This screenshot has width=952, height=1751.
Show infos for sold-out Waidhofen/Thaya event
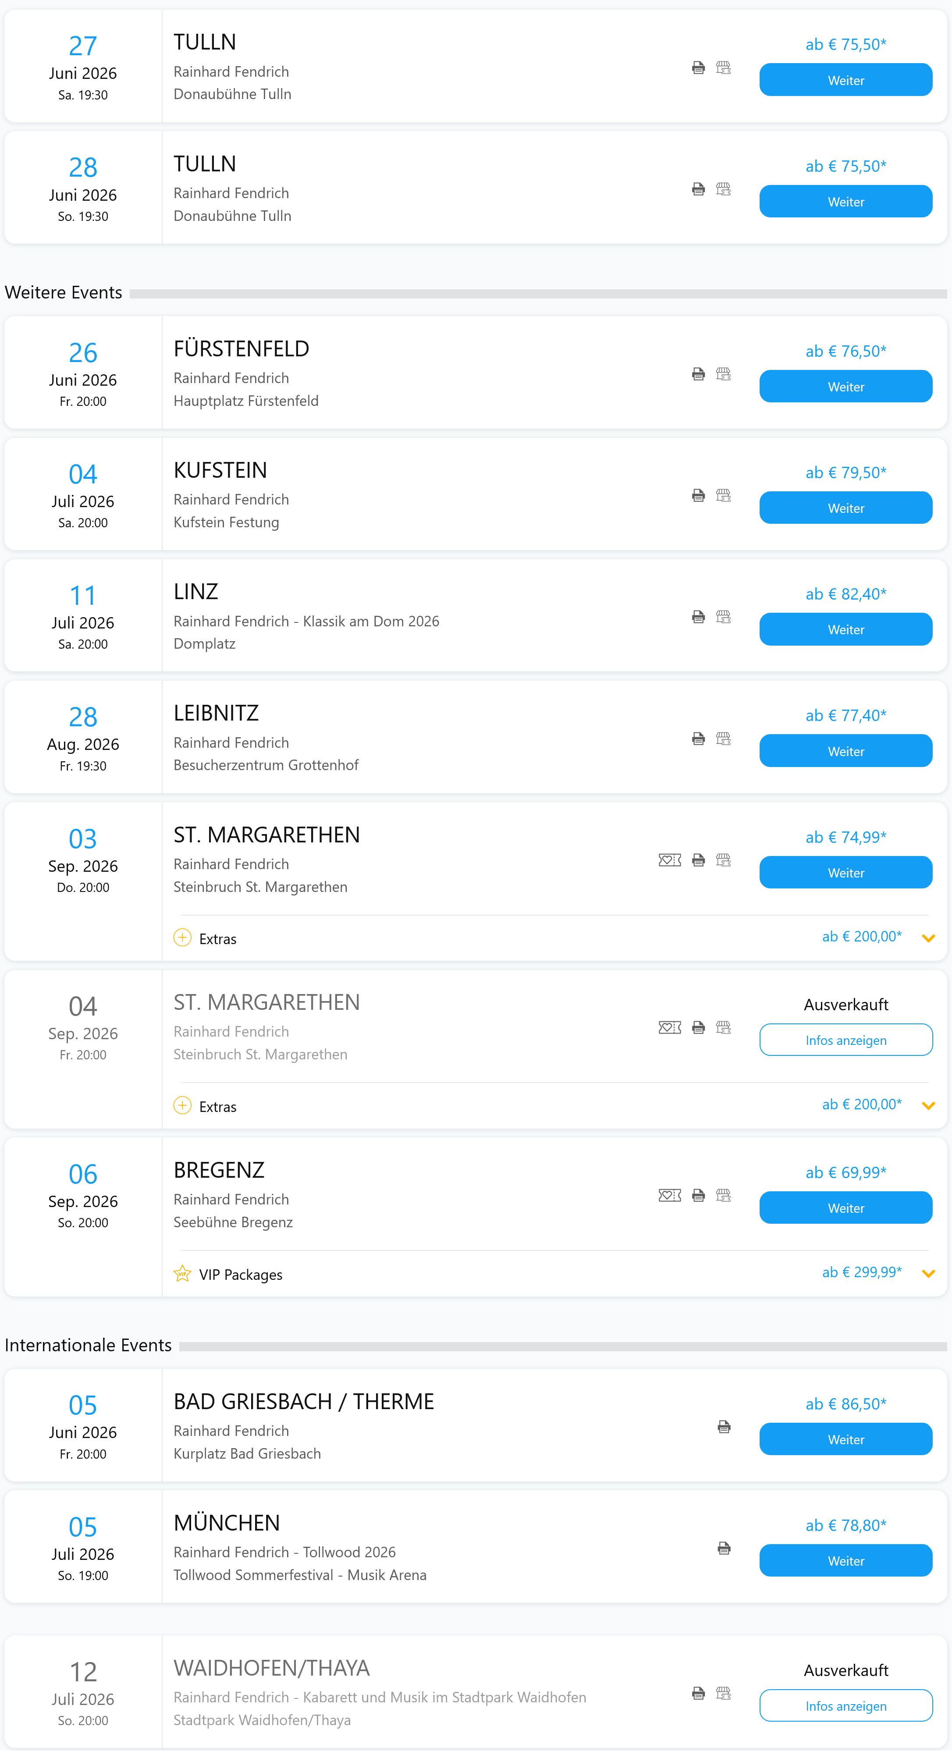pos(845,1705)
